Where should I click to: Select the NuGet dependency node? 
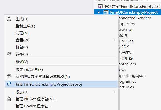click(x=127, y=41)
